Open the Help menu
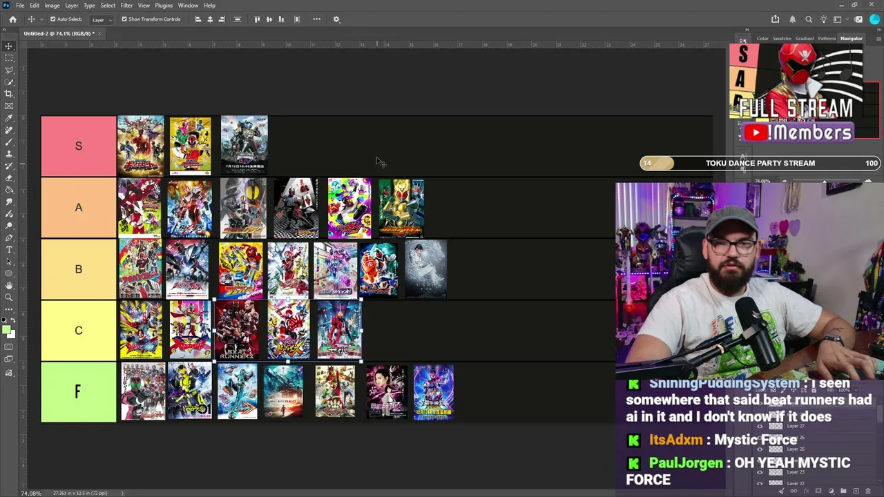The image size is (884, 497). 209,6
